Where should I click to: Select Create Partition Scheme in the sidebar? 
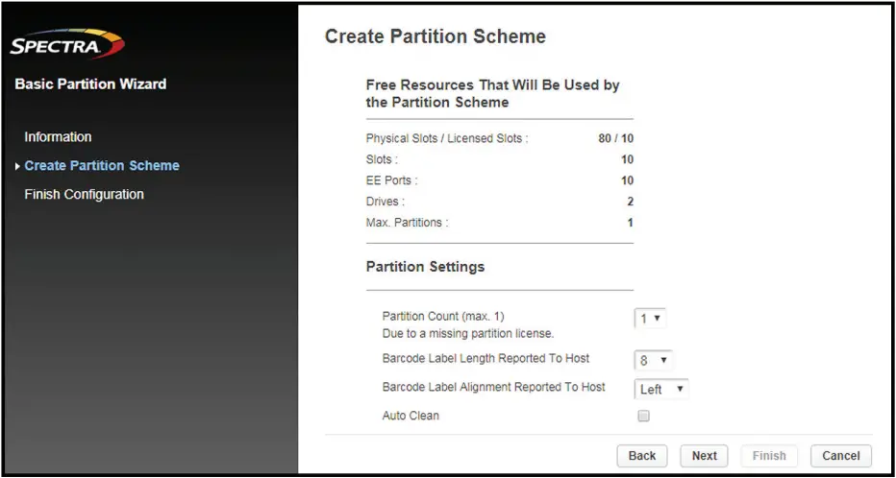point(102,166)
